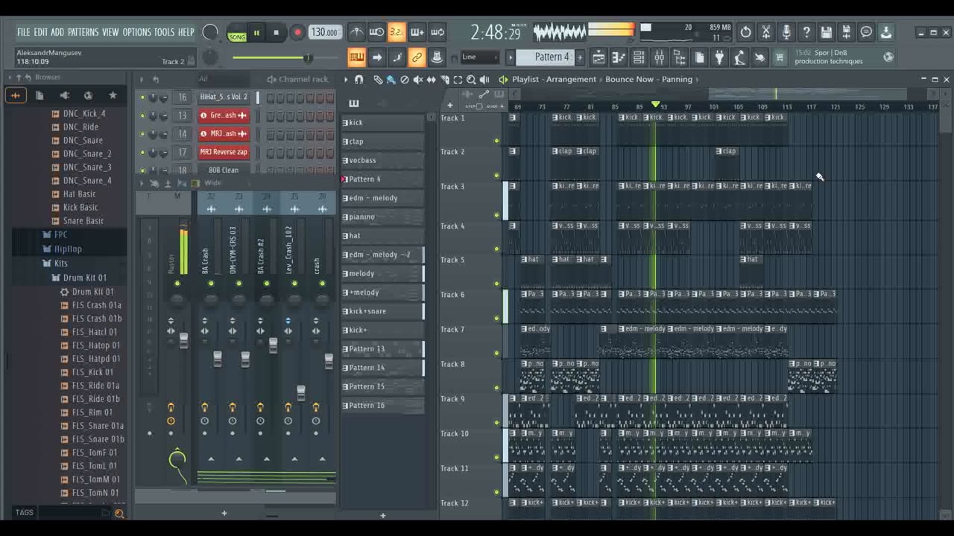Mute channel 16 HiHat green LED
Viewport: 954px width, 536px height.
[x=142, y=98]
